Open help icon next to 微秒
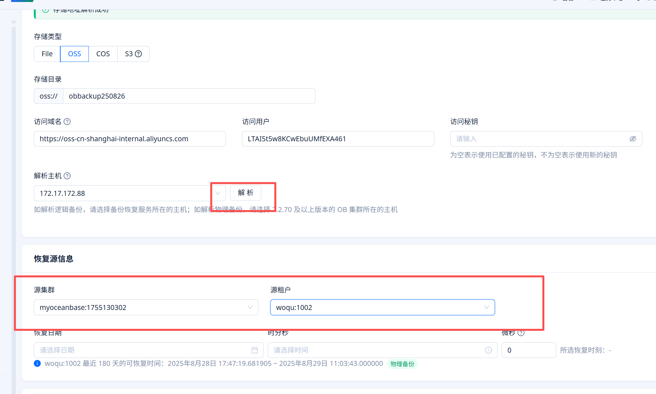This screenshot has height=394, width=656. point(521,333)
